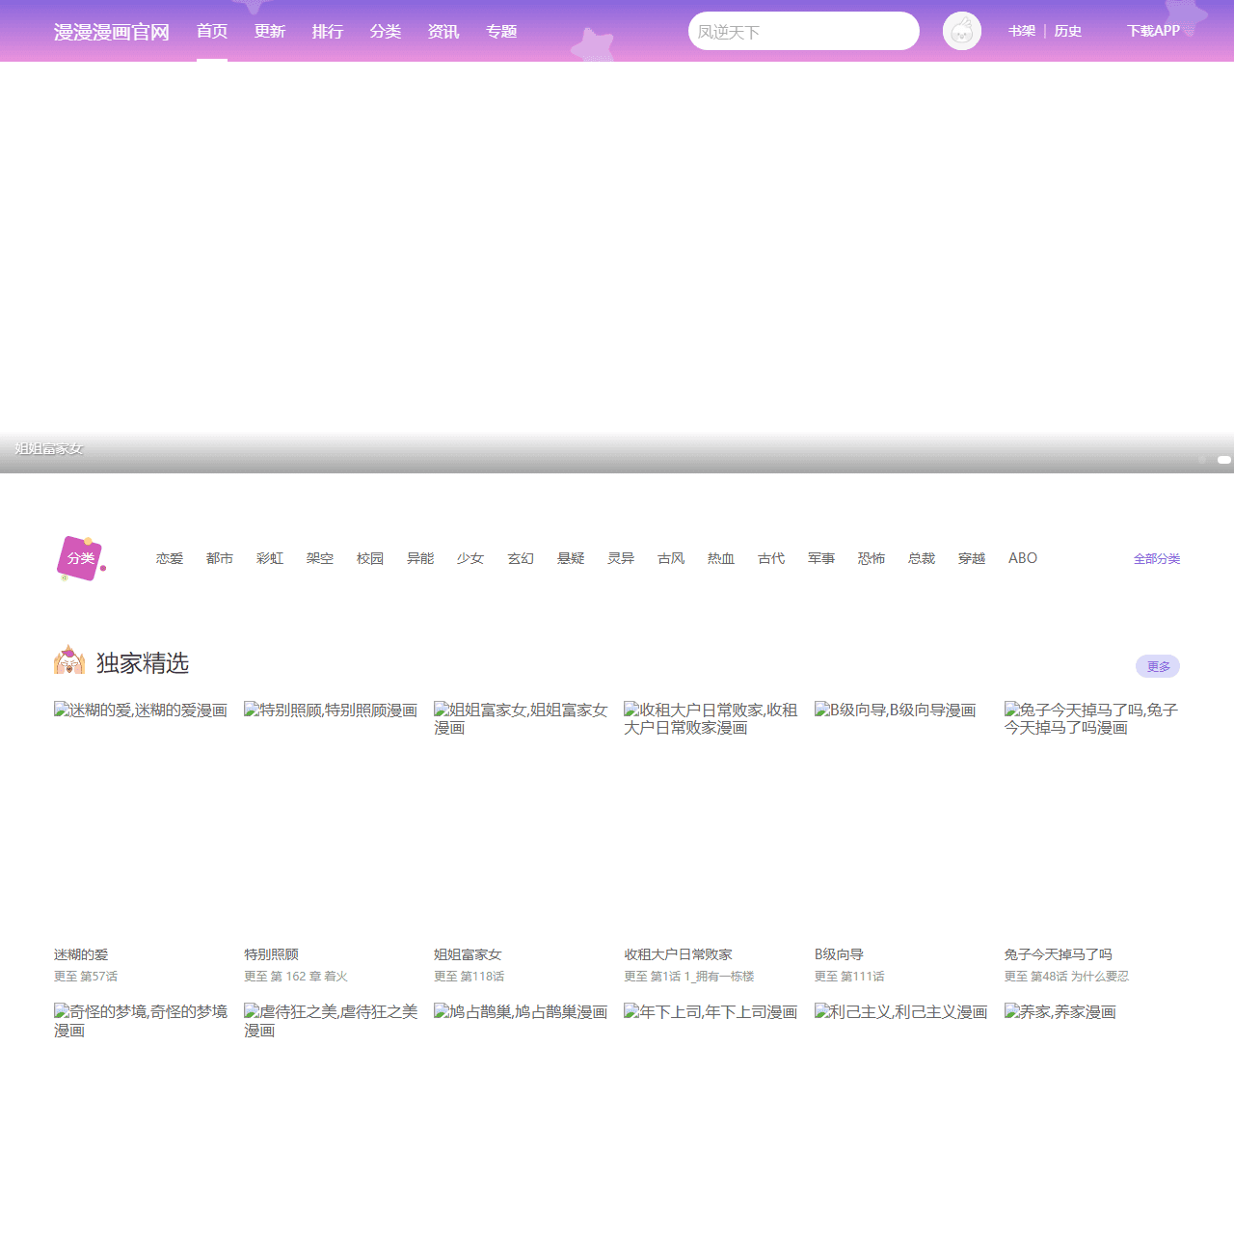This screenshot has height=1234, width=1234.
Task: Click the 更多 button in 独家精选
Action: (1158, 666)
